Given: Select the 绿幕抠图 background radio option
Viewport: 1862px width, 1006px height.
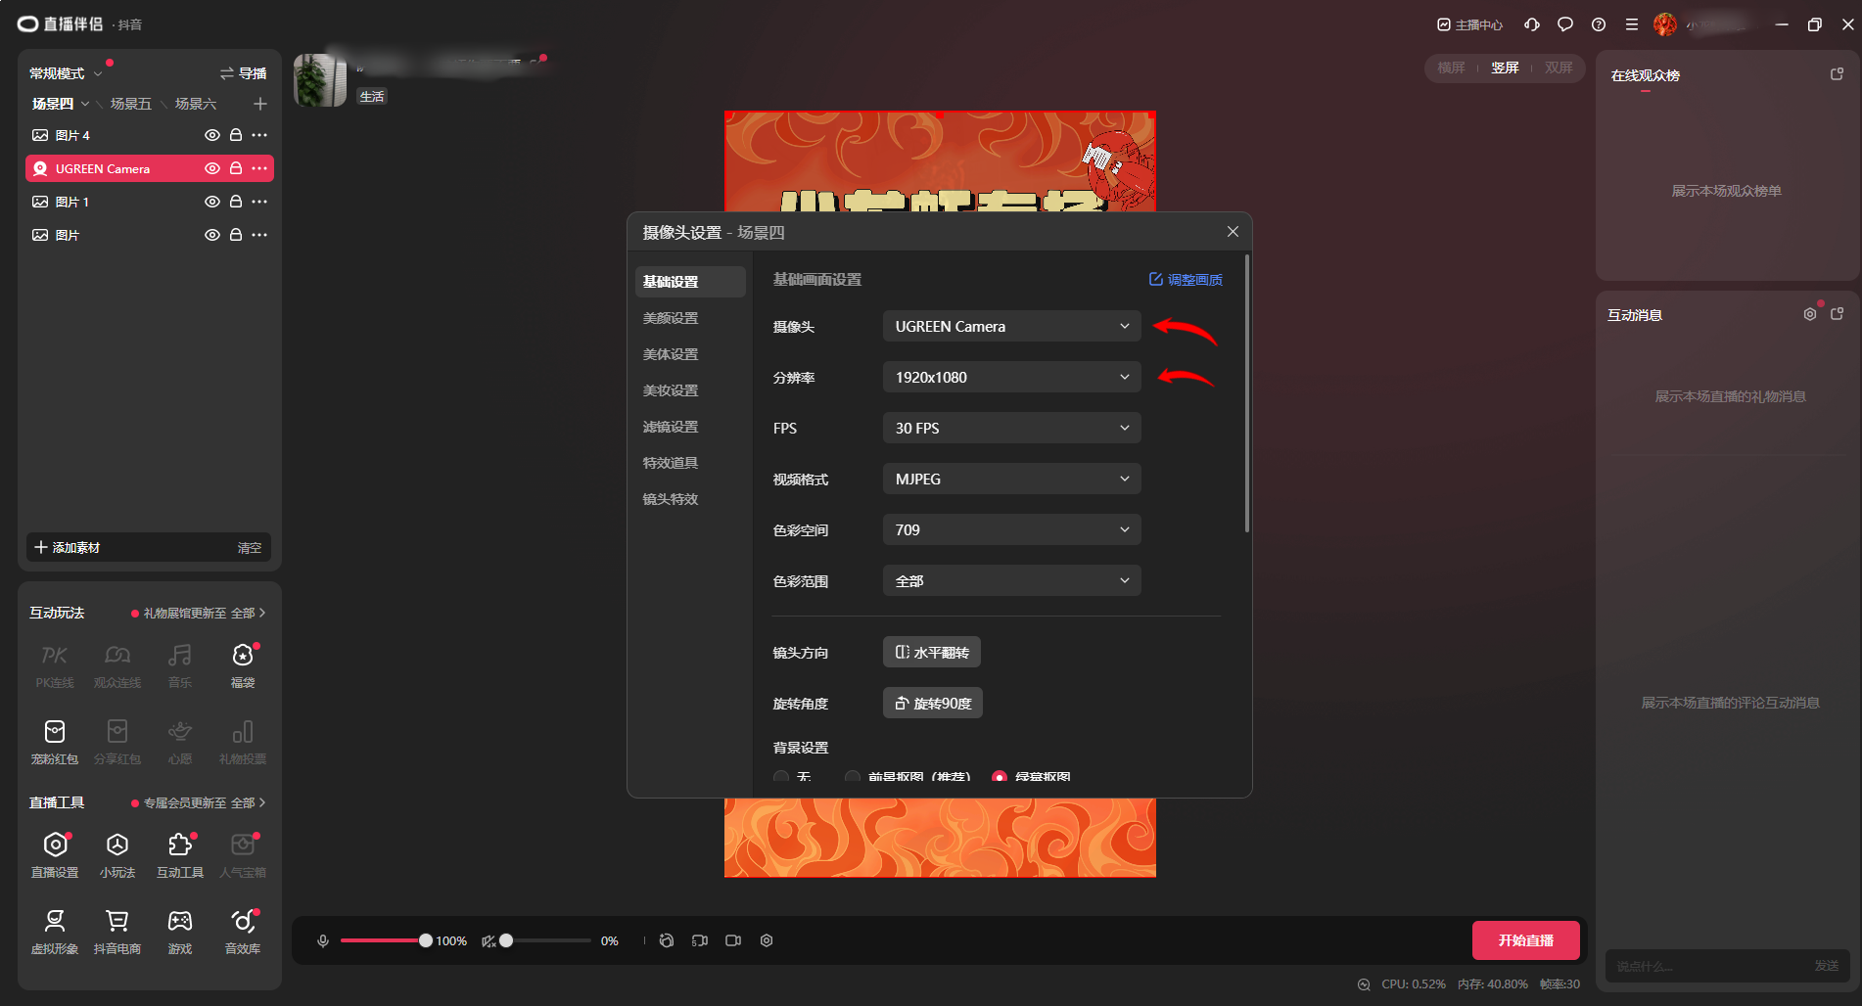Looking at the screenshot, I should pos(1000,777).
